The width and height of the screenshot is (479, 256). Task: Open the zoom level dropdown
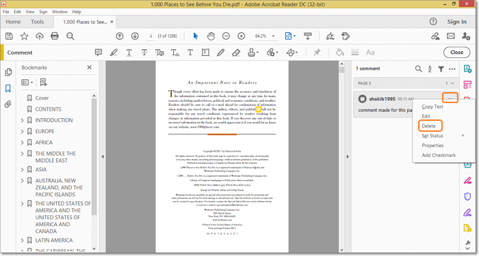tap(273, 36)
